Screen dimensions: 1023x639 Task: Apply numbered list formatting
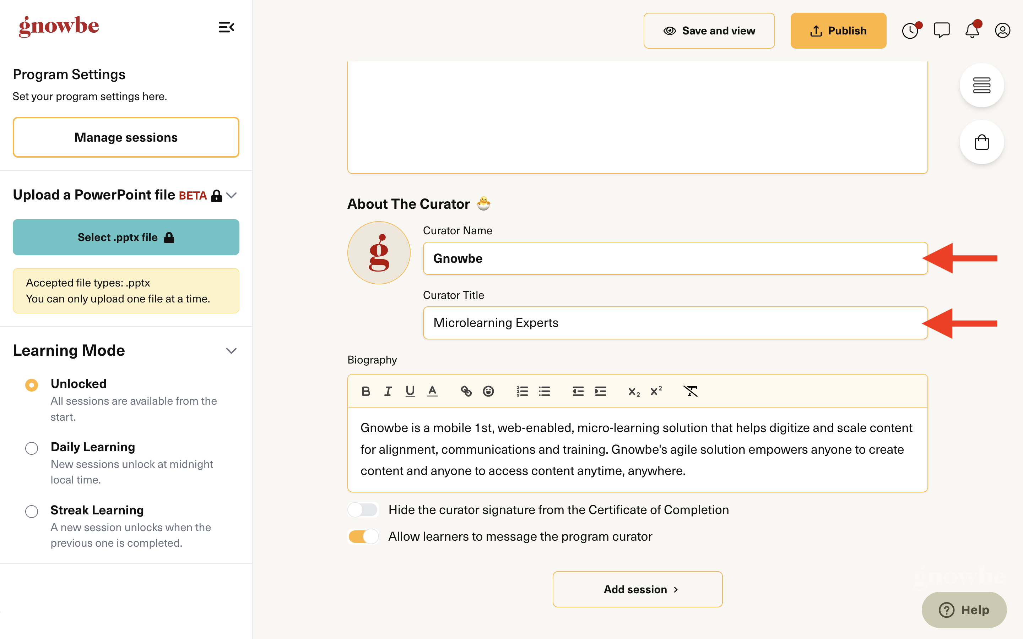click(522, 391)
